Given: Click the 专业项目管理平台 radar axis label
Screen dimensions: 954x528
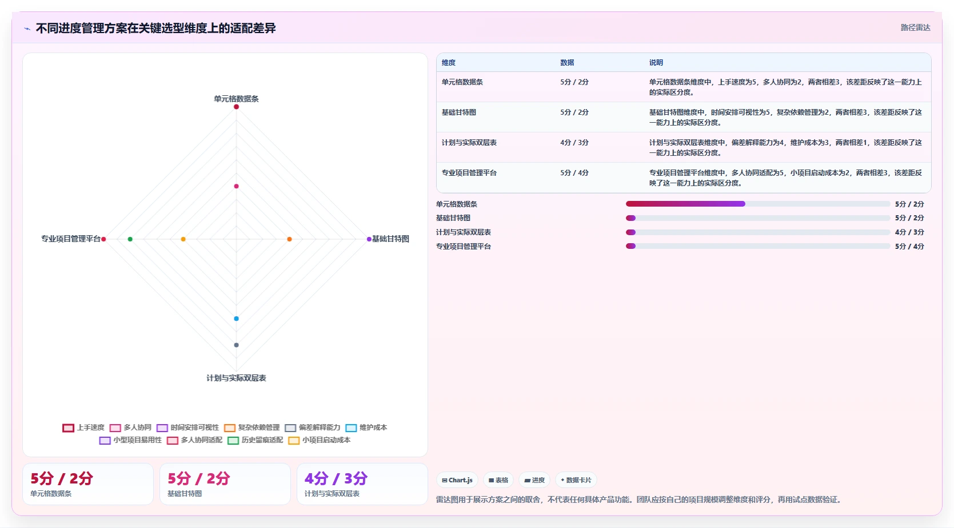Looking at the screenshot, I should pos(71,239).
